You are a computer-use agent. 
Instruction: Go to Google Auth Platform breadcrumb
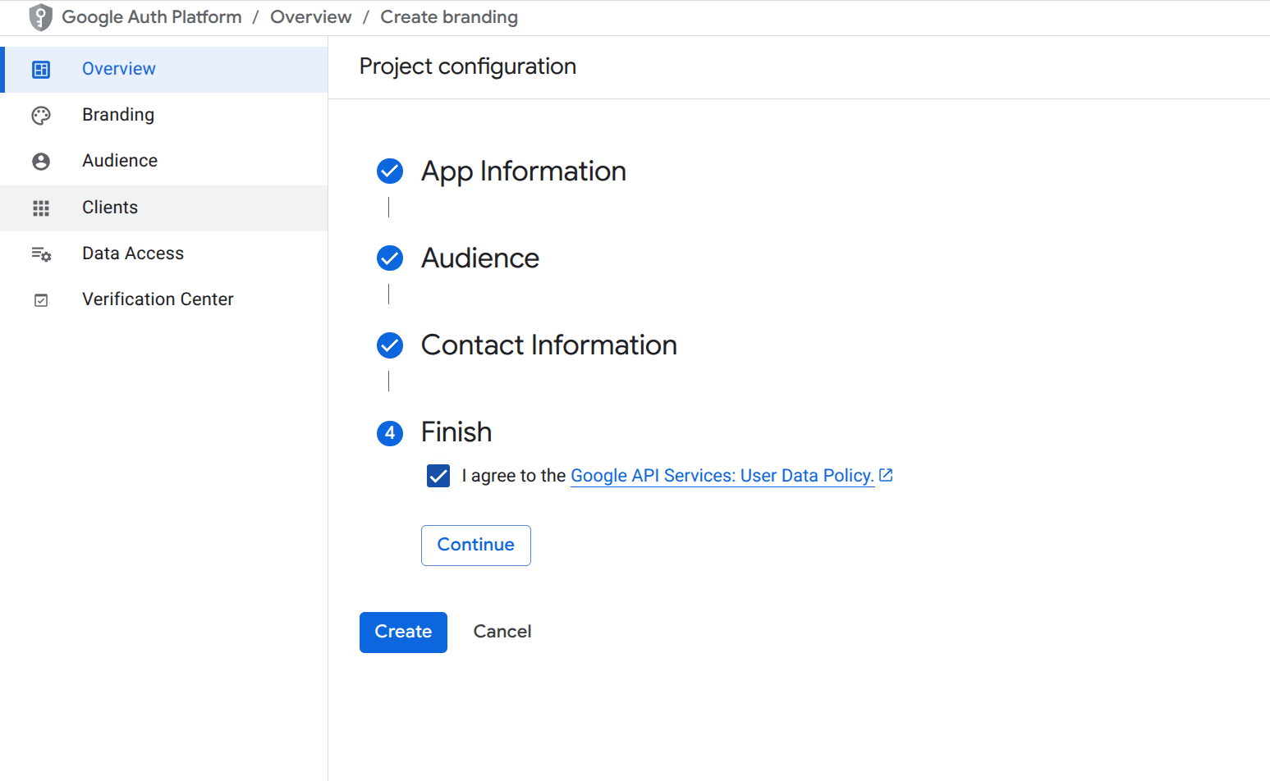pos(152,17)
